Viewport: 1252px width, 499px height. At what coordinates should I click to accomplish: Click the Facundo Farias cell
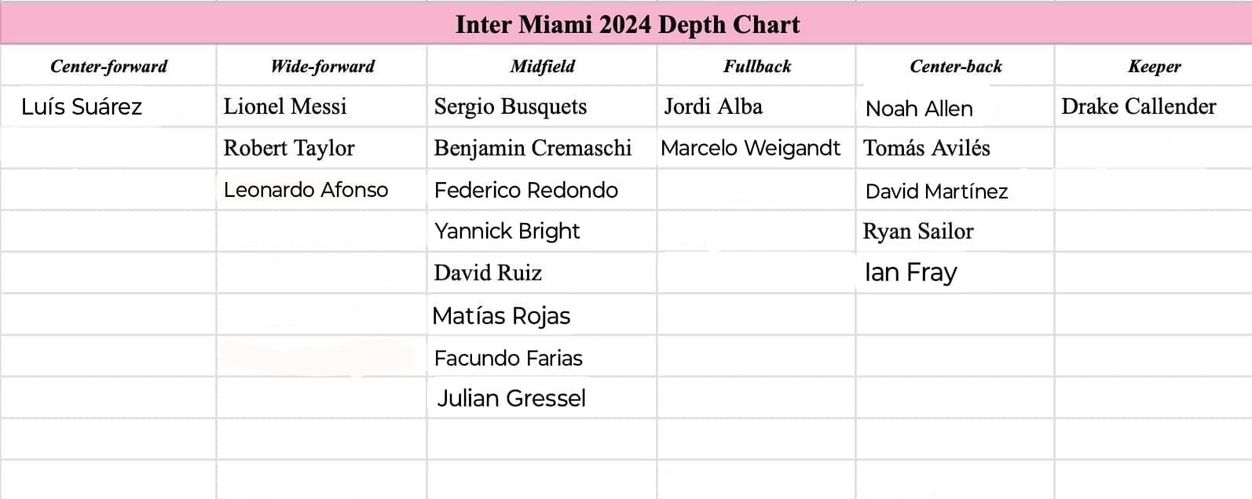pyautogui.click(x=542, y=357)
